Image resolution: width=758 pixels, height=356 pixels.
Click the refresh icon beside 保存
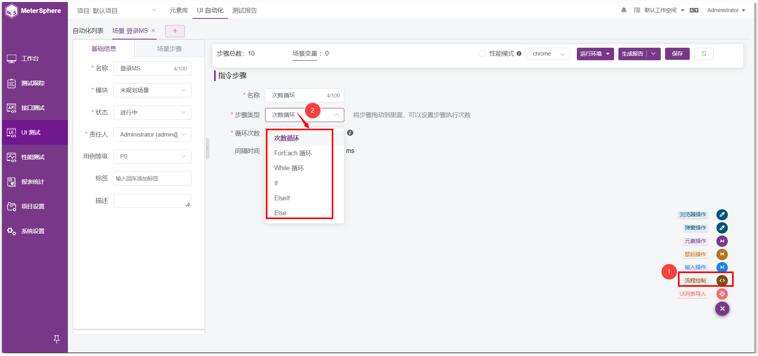pos(704,54)
